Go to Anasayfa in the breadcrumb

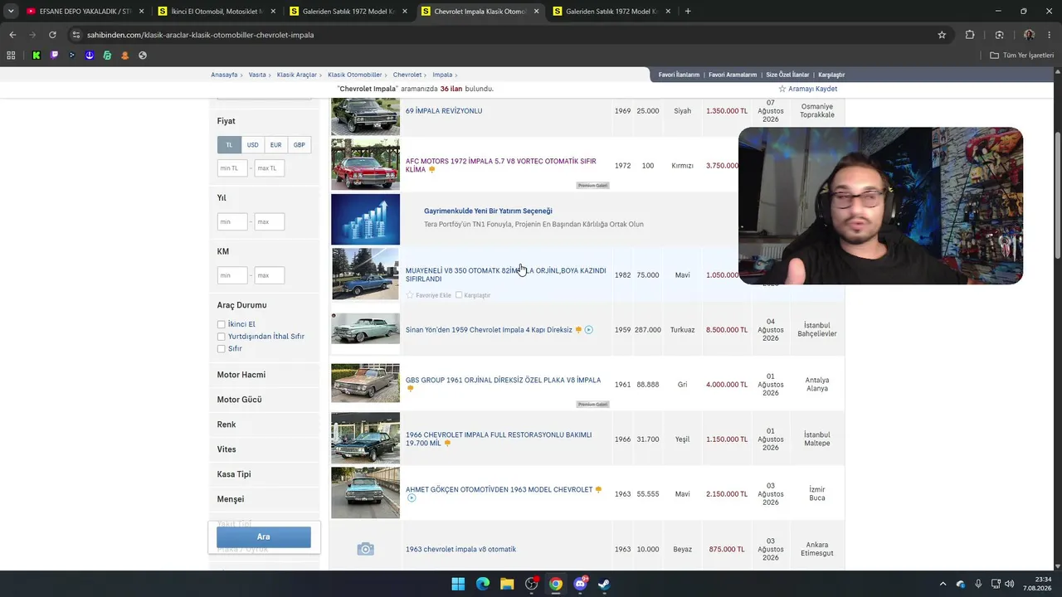click(224, 75)
